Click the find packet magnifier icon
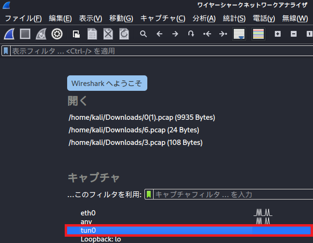Image resolution: width=313 pixels, height=243 pixels. click(143, 34)
